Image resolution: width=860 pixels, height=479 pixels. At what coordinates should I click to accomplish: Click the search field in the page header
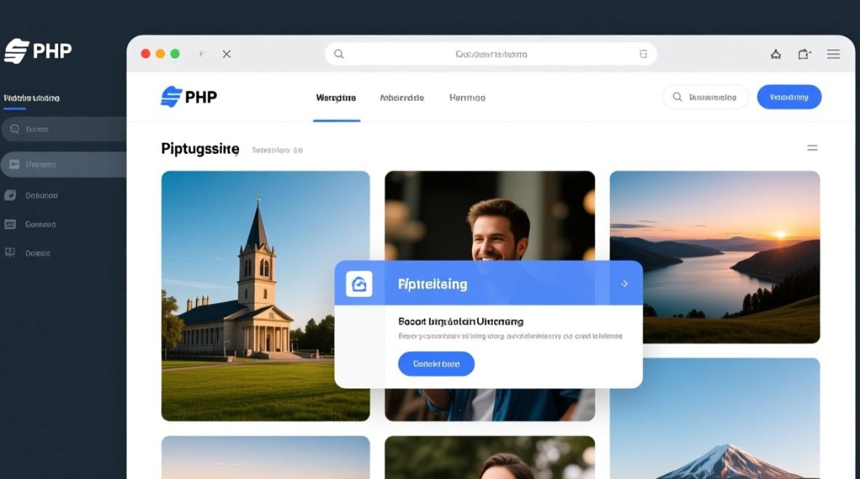pos(706,97)
